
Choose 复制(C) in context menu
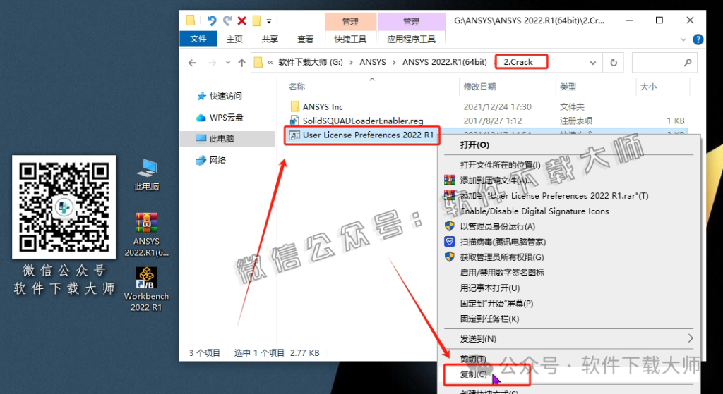point(474,374)
